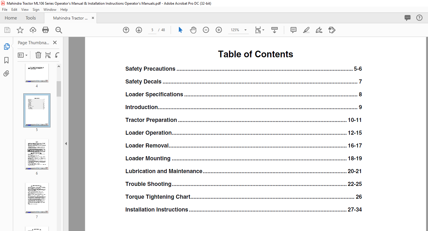Click the Safety Decals contents entry
428x231 pixels.
[x=244, y=82]
